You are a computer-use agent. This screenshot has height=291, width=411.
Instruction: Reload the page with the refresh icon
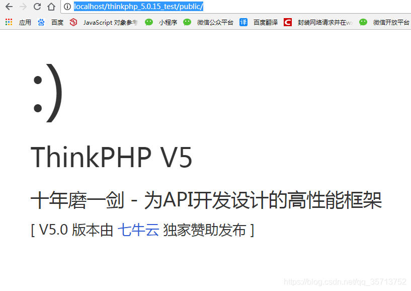[x=37, y=7]
